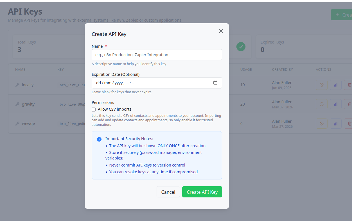Enable the Allow CSV imports checkbox

94,110
